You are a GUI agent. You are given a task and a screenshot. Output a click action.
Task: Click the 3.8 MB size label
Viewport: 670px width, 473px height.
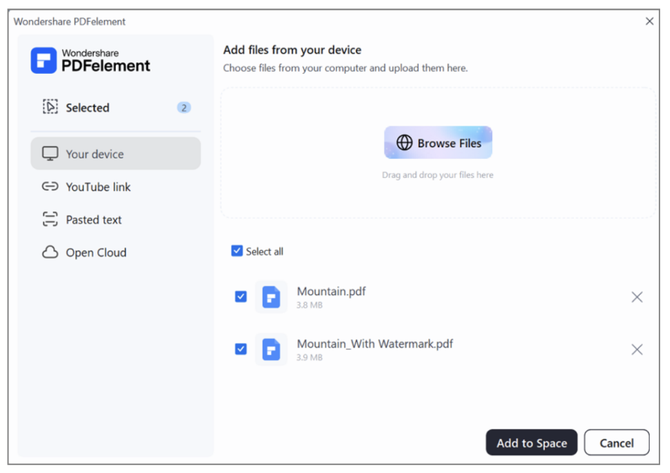pyautogui.click(x=309, y=305)
